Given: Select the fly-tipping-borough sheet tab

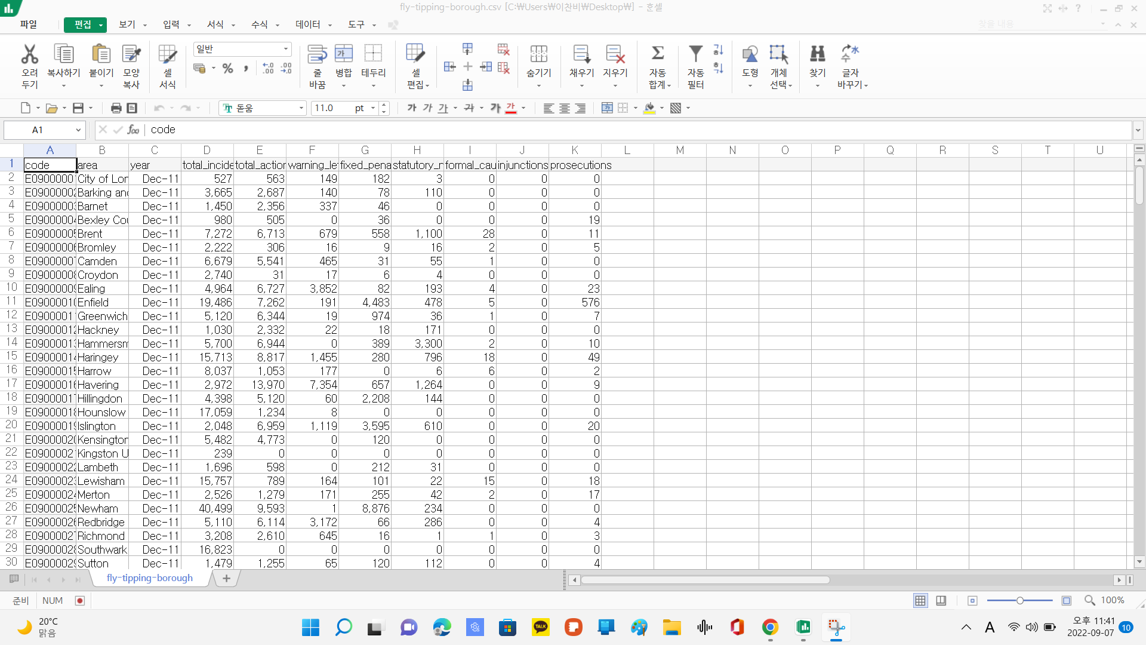Looking at the screenshot, I should coord(150,578).
